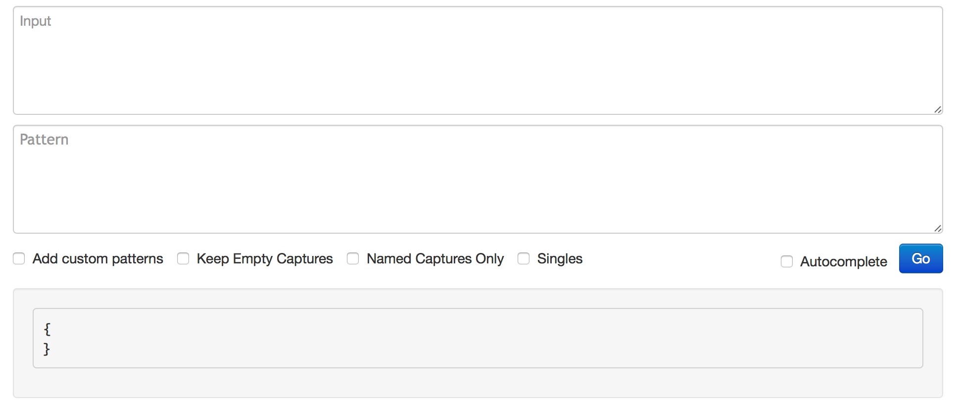959x405 pixels.
Task: Click the 'Singles' label text
Action: coord(560,258)
